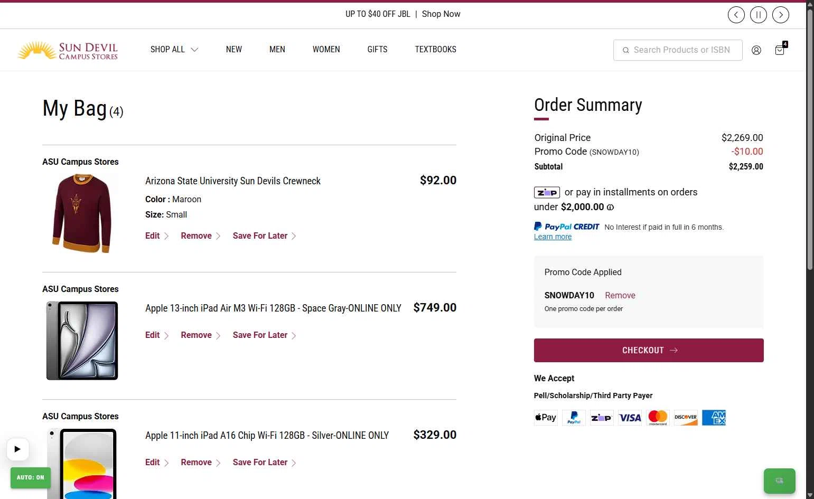Edit the 11-inch iPad A16 item

157,463
